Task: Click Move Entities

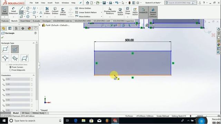Action: coord(83,17)
